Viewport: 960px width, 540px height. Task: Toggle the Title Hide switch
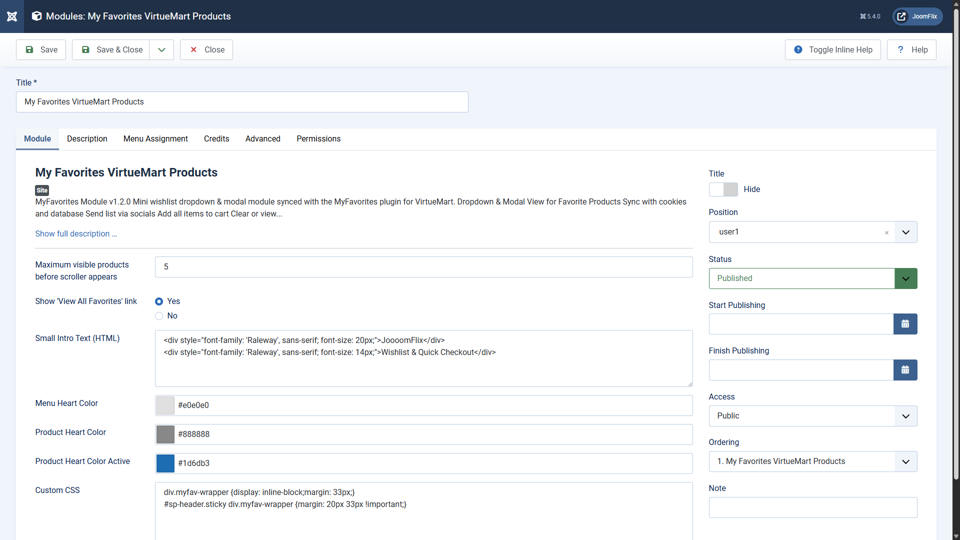coord(723,189)
